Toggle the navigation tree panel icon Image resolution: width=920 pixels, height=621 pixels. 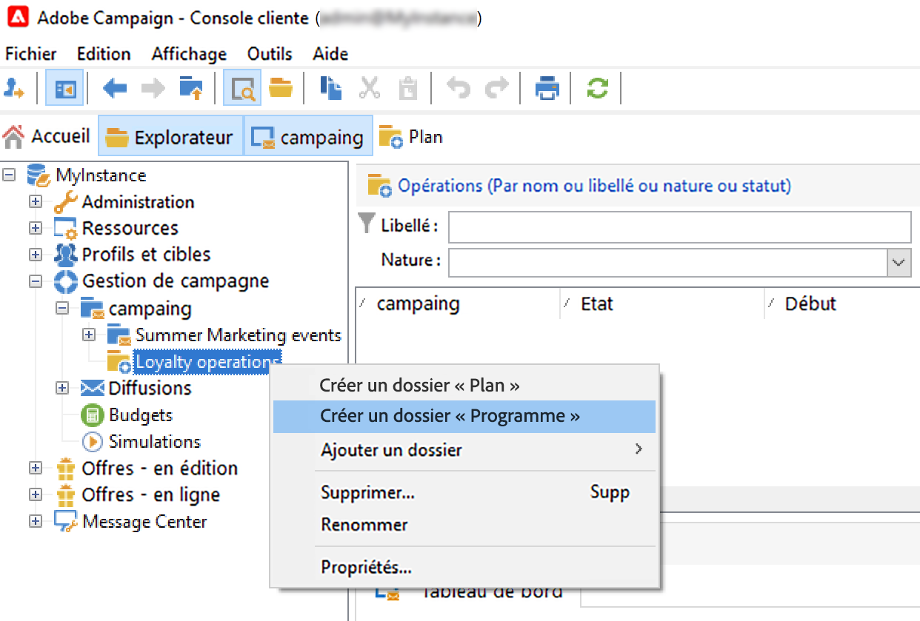[64, 89]
